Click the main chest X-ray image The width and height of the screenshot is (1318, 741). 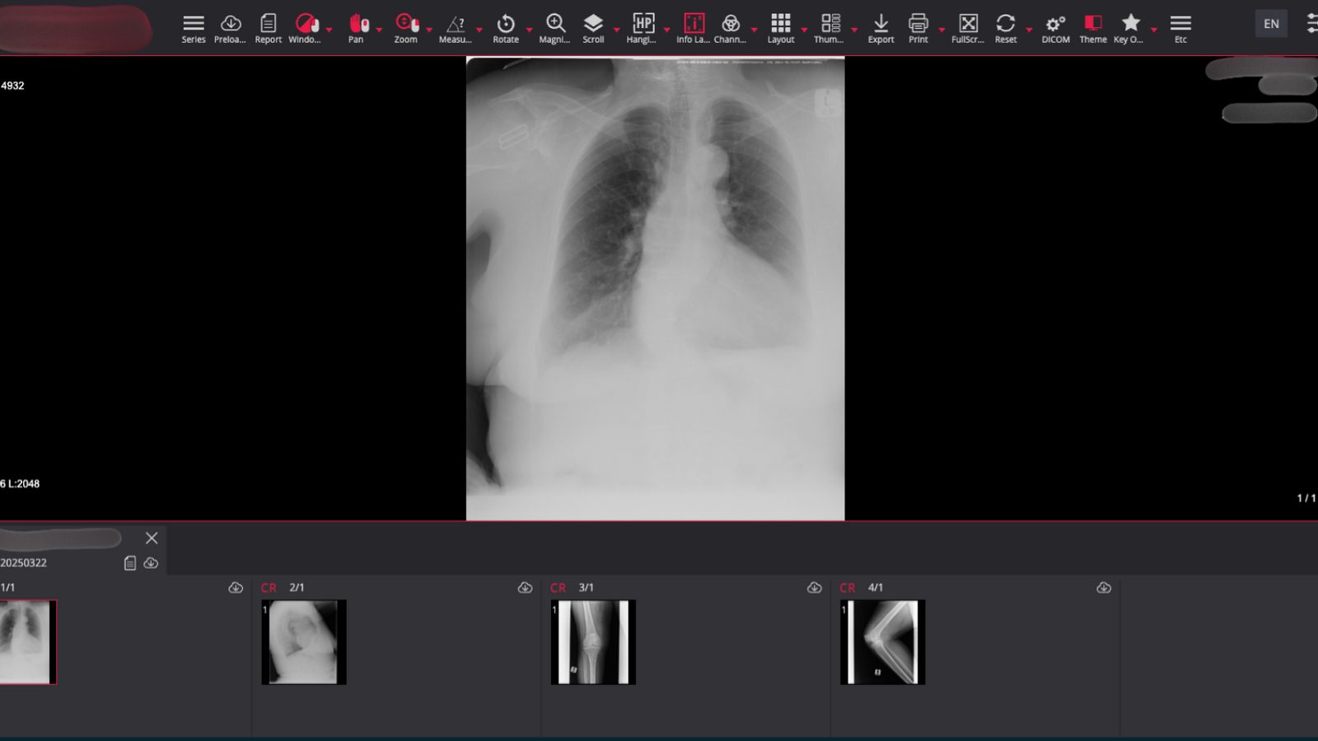click(x=655, y=288)
